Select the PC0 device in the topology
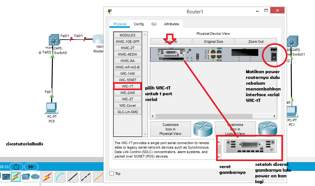 coord(51,109)
